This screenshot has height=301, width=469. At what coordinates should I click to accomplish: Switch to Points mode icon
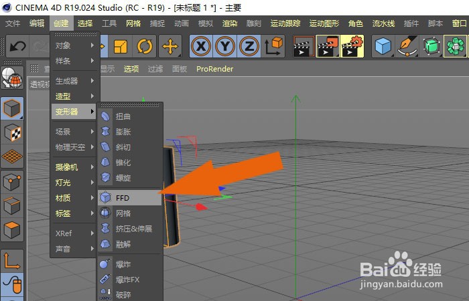pyautogui.click(x=12, y=182)
